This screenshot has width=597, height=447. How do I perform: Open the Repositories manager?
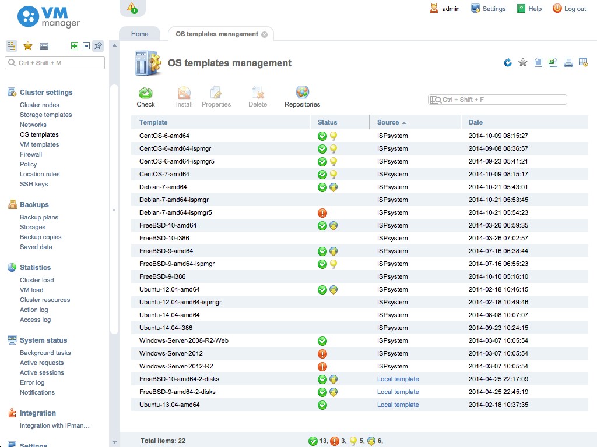[301, 95]
